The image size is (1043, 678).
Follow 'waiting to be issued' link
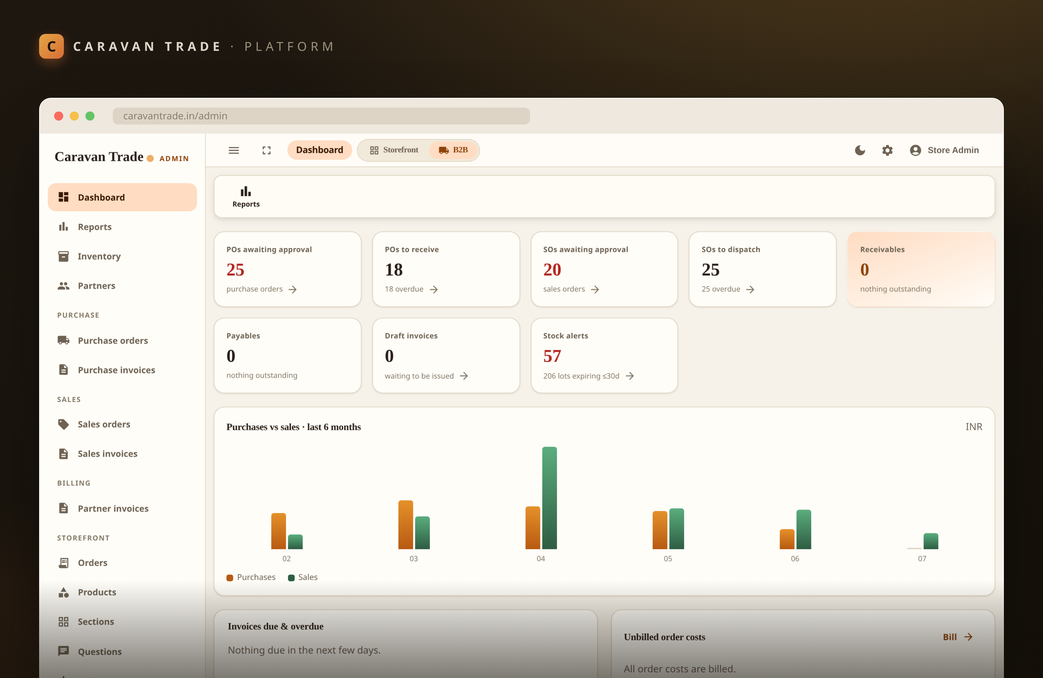426,376
